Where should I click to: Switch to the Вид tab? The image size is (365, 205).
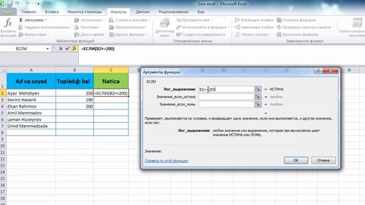pos(201,11)
